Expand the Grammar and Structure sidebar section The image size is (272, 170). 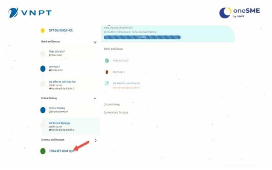(x=96, y=140)
